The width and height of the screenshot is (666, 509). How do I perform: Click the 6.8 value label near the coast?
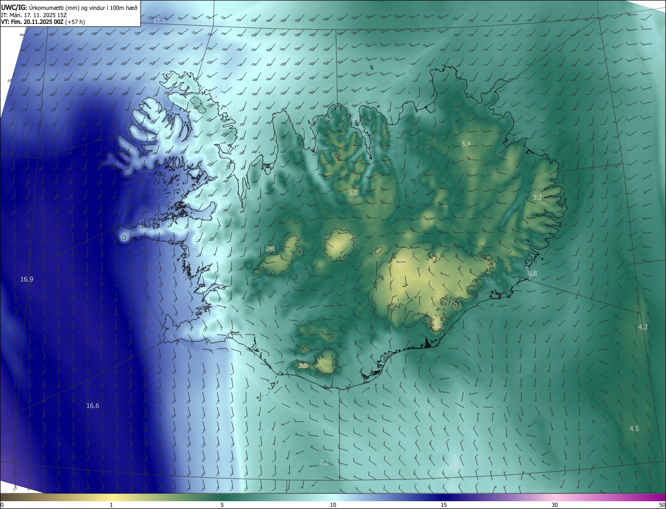[532, 274]
